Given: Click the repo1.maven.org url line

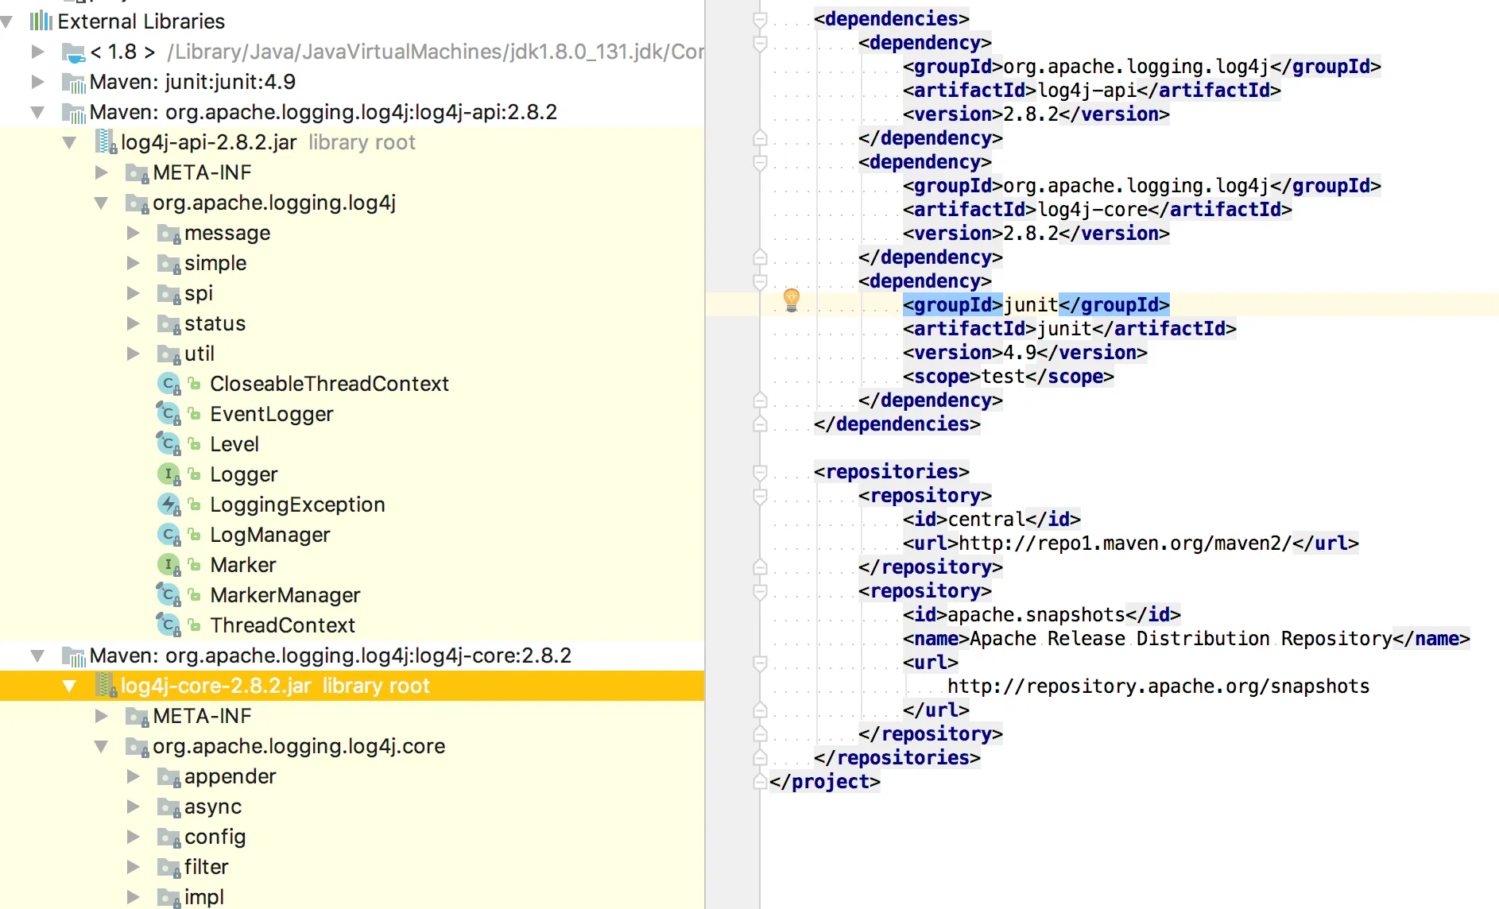Looking at the screenshot, I should click(1130, 543).
